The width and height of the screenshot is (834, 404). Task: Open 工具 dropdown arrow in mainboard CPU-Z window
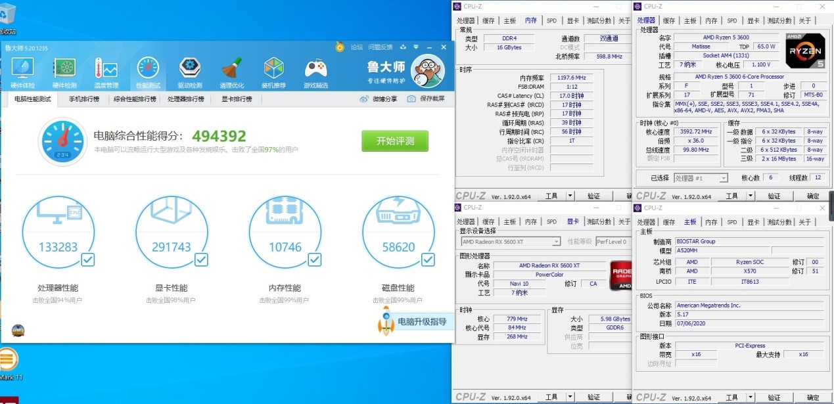pyautogui.click(x=750, y=397)
